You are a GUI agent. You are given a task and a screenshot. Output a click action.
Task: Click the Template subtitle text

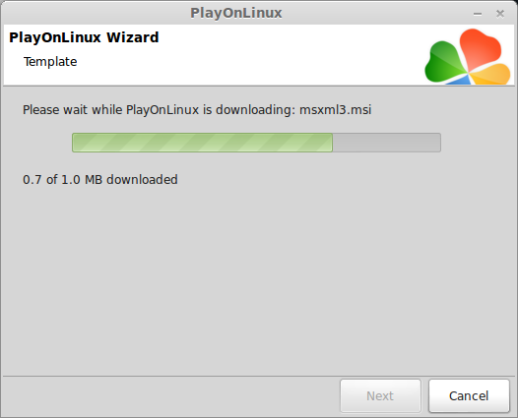pos(50,62)
